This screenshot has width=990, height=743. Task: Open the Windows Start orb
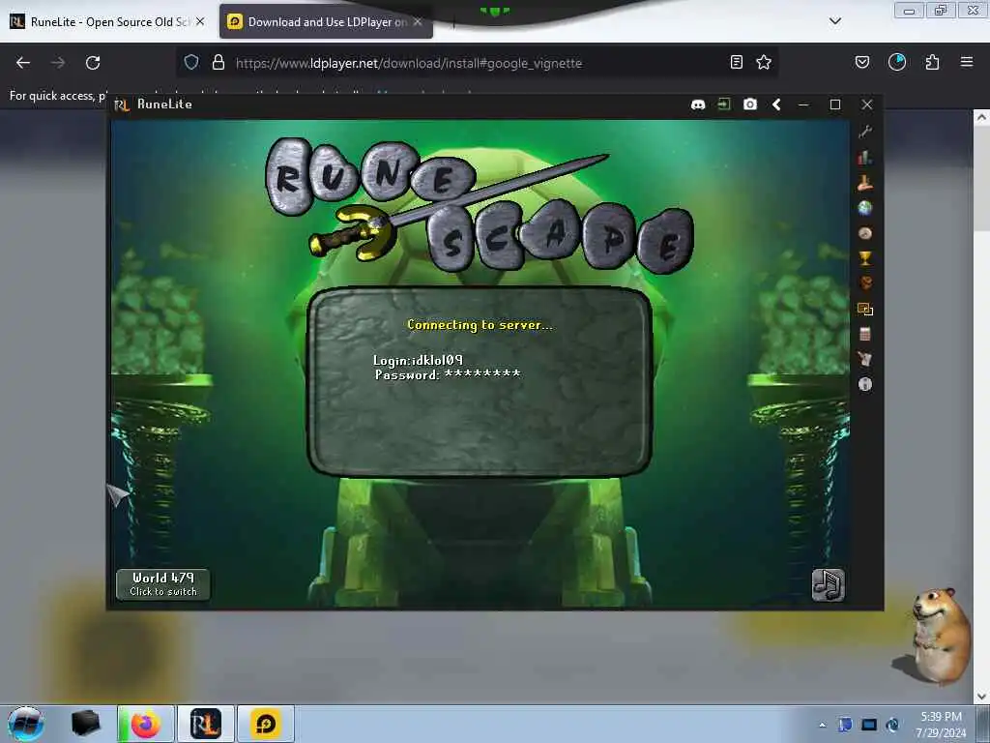coord(25,724)
